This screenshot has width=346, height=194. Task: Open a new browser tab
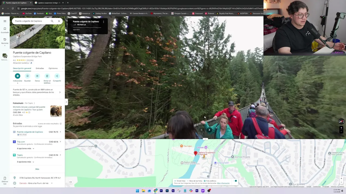pyautogui.click(x=68, y=3)
